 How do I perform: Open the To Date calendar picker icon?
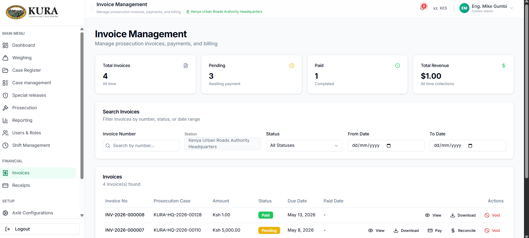(x=471, y=146)
